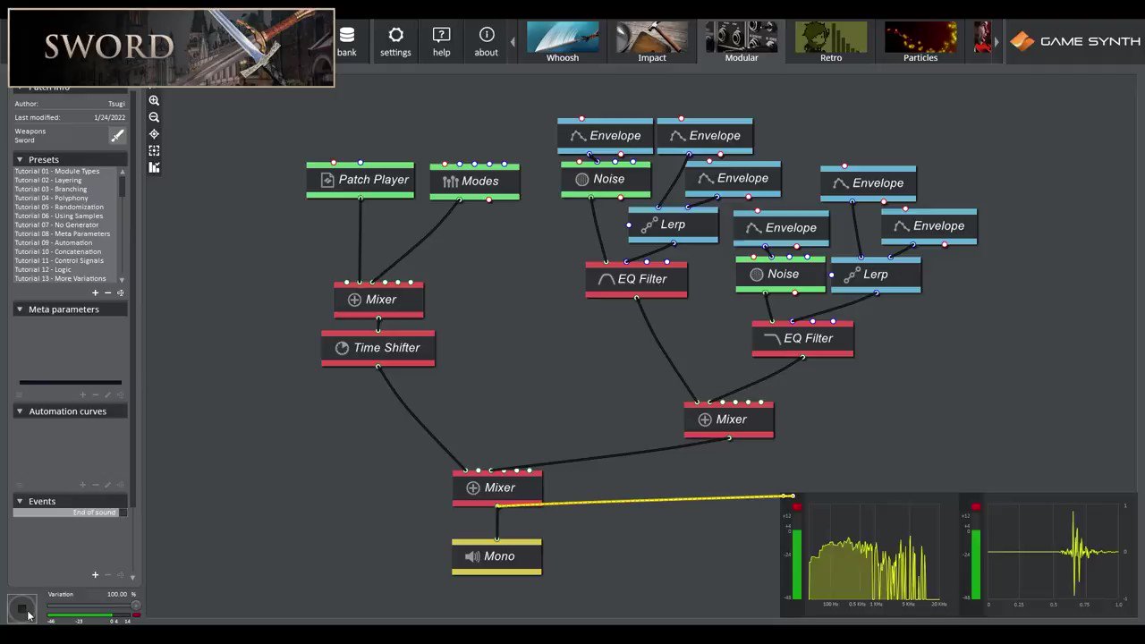Toggle the record button on the first spectrum meter
Image resolution: width=1145 pixels, height=644 pixels.
pos(797,507)
